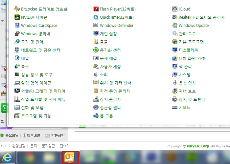Open 환경설정 in the Naver mail footer
The image size is (230, 164).
19,146
